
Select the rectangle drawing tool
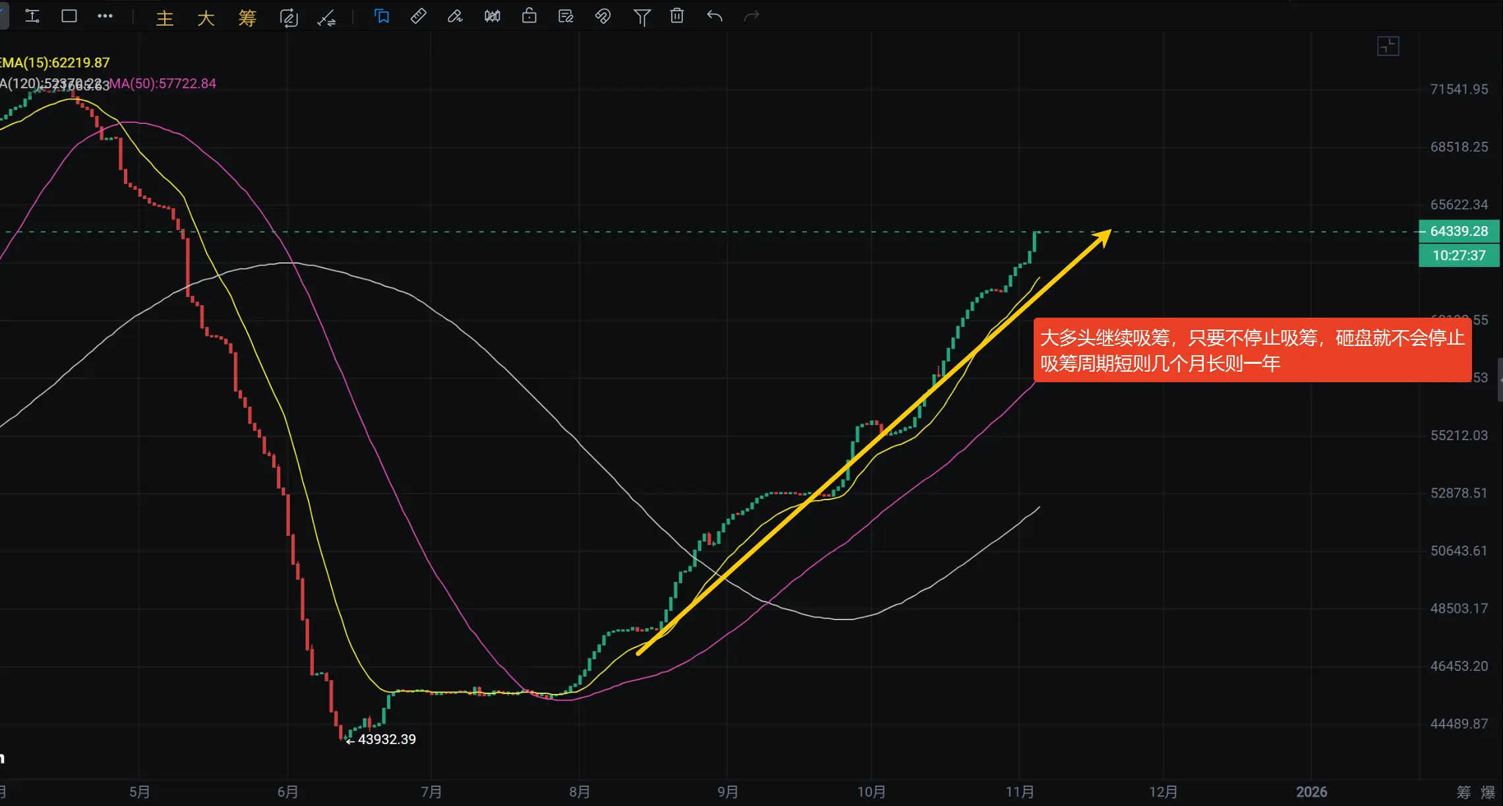pos(69,16)
